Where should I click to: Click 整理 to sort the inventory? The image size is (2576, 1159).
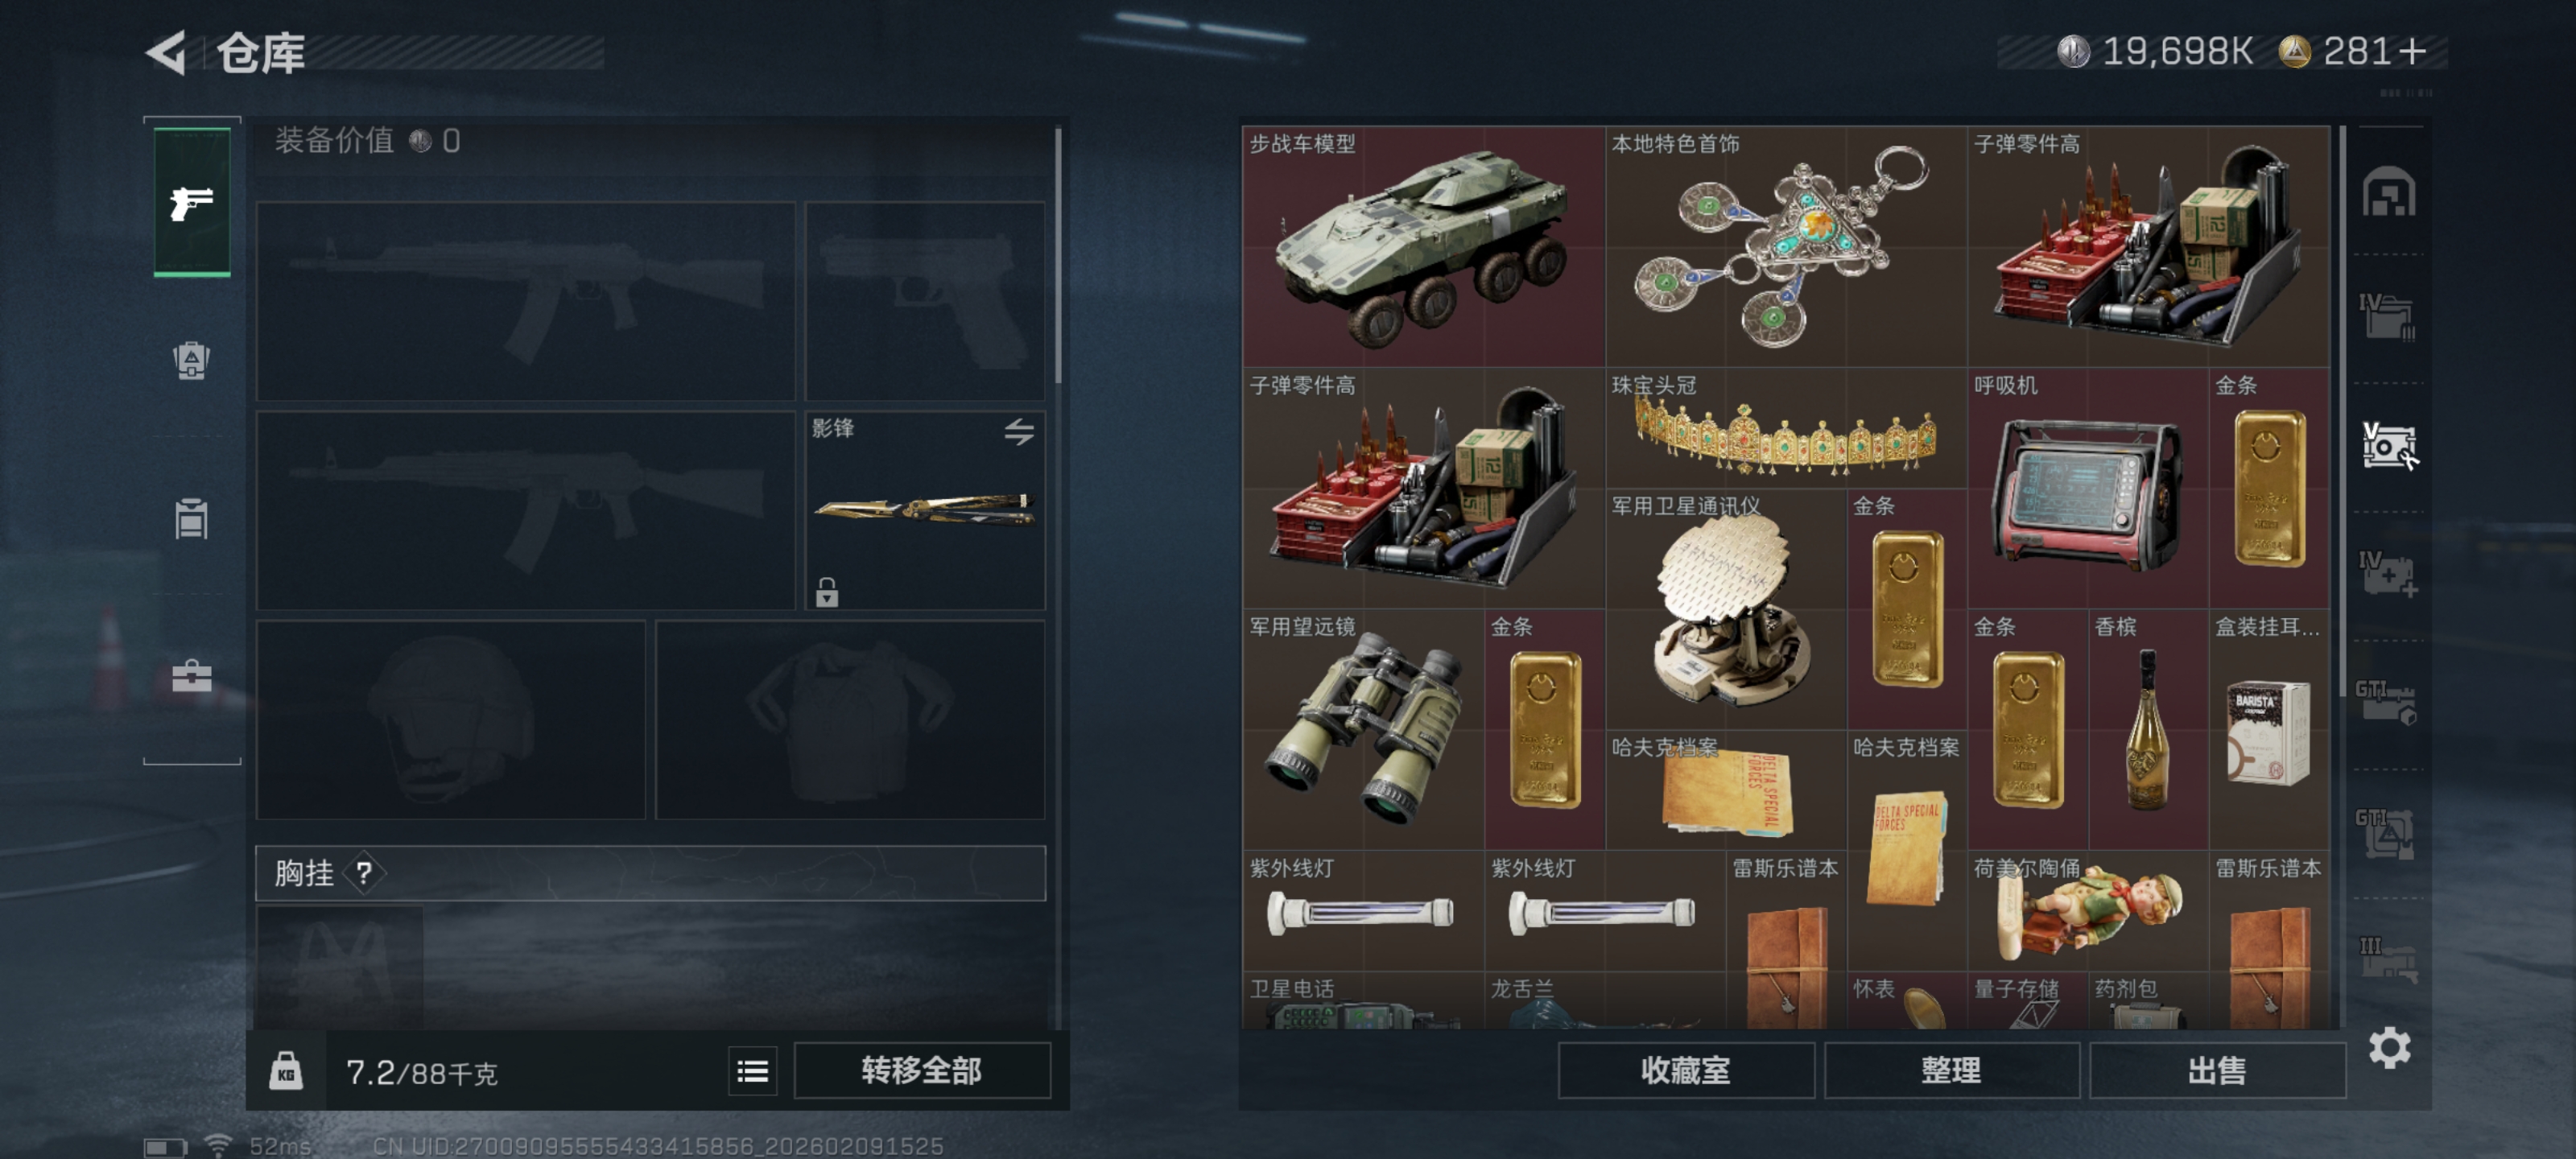point(1950,1071)
